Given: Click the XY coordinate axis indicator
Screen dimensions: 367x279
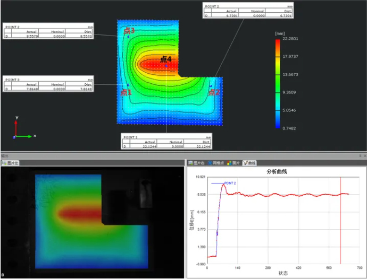Looking at the screenshot, I should pos(21,129).
